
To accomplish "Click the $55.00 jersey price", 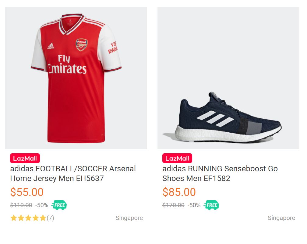I will pos(27,192).
